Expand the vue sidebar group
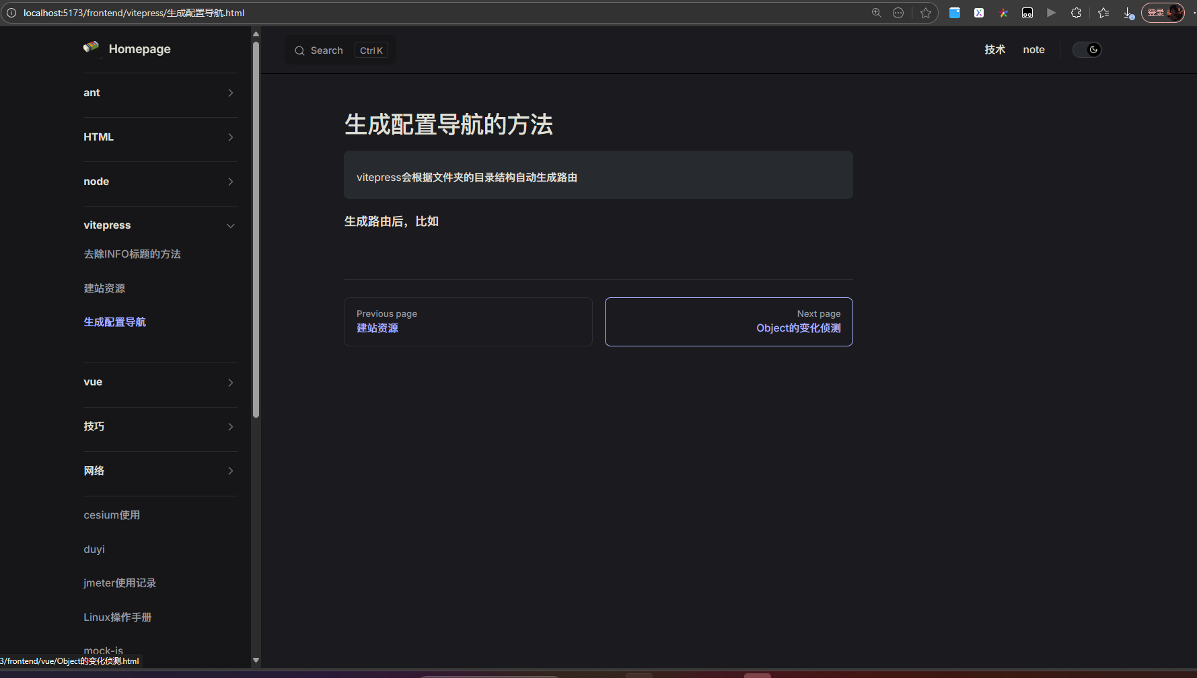 (x=230, y=383)
